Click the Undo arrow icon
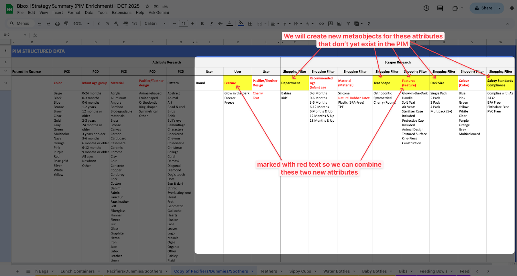The width and height of the screenshot is (517, 276). (39, 24)
